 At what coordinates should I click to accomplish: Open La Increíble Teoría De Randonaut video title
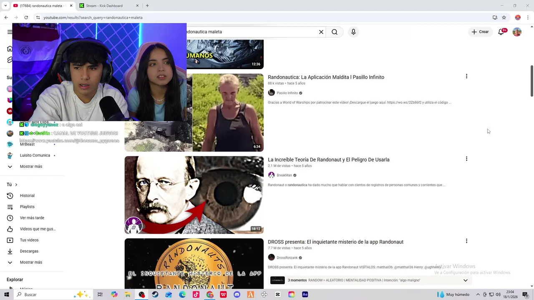pos(328,160)
